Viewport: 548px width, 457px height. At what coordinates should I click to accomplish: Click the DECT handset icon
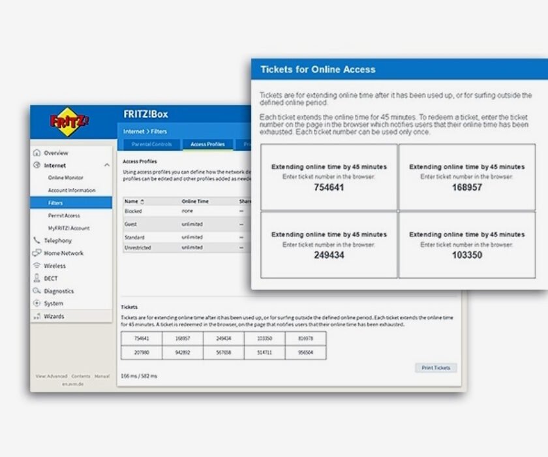tap(37, 278)
